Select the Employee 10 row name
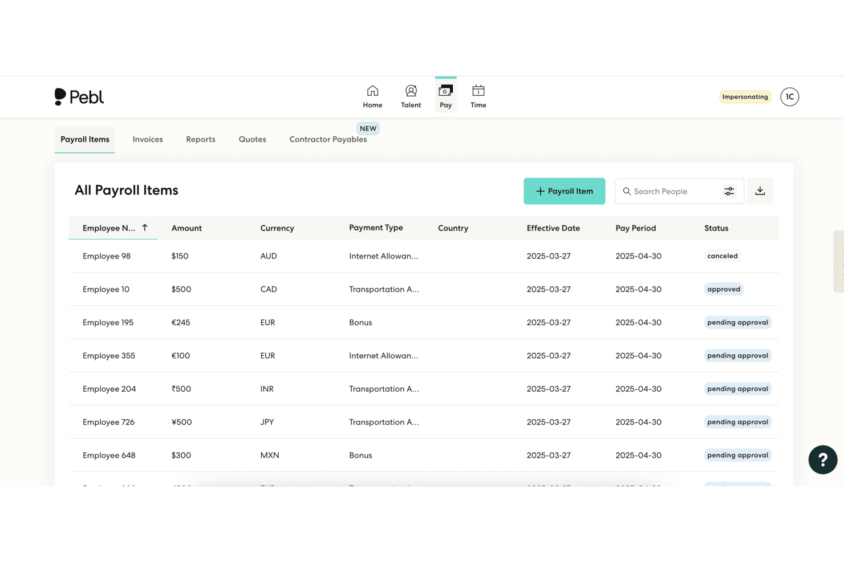 click(x=106, y=289)
